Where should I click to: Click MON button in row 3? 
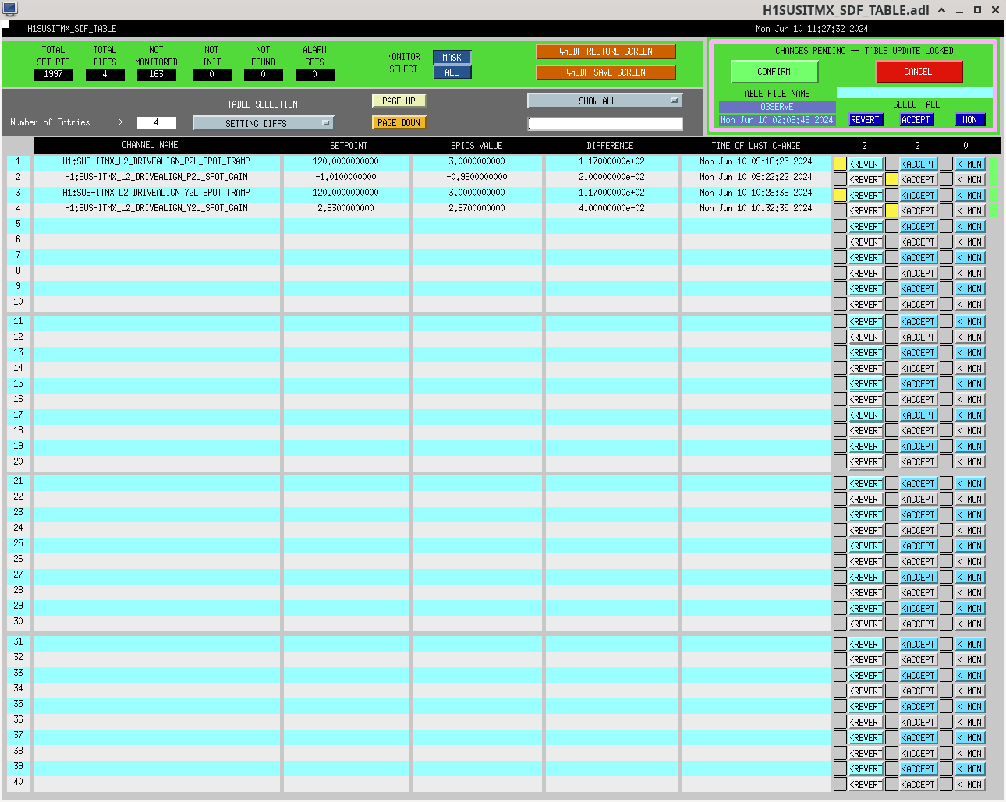pos(971,196)
